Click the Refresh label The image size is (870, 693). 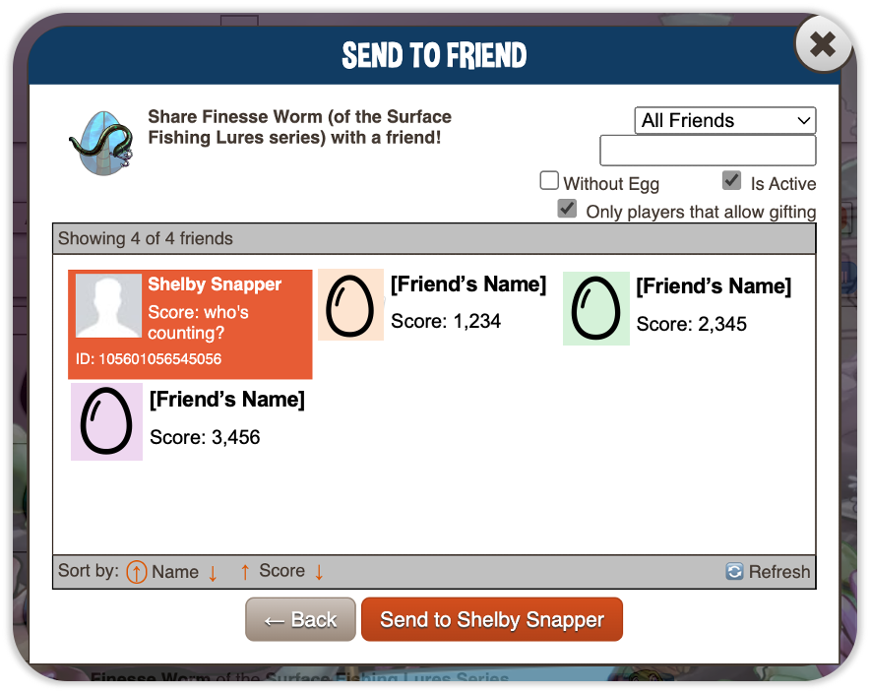(x=779, y=572)
